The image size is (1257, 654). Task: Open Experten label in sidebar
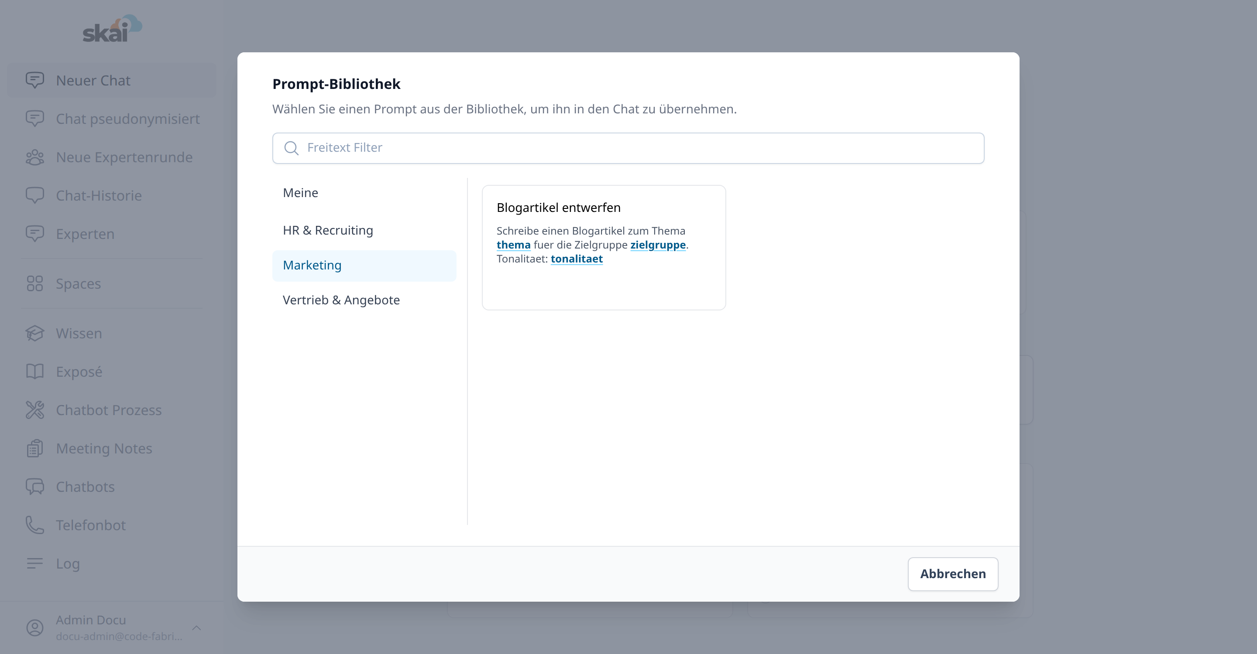(x=85, y=234)
